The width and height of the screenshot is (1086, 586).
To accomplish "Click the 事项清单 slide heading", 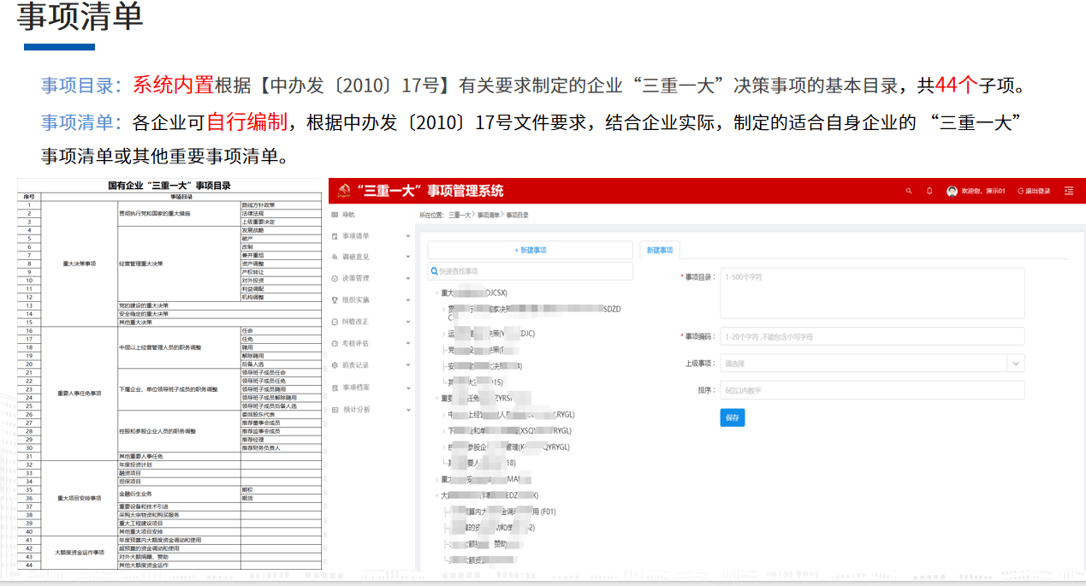I will [x=80, y=17].
